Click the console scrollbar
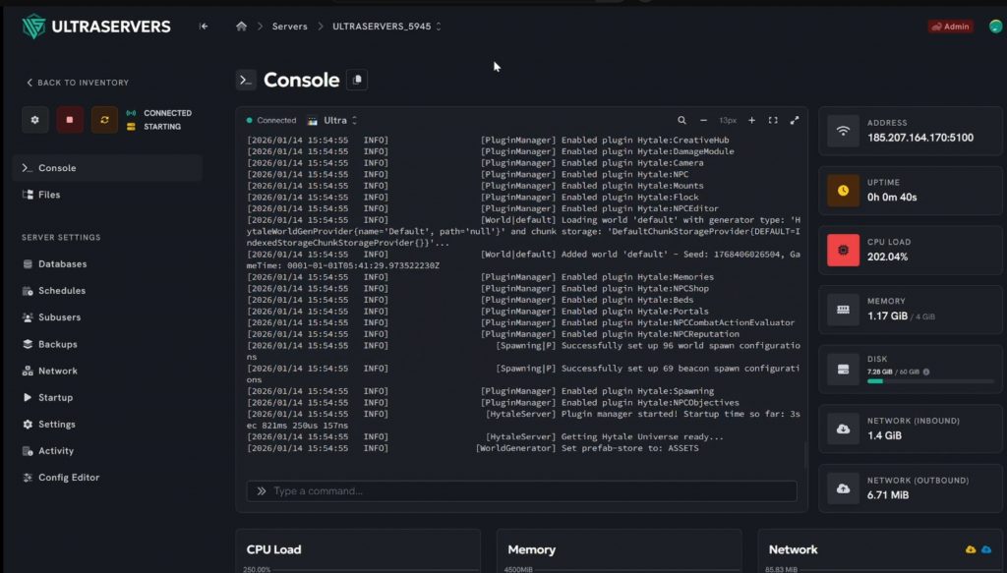Screen dimensions: 1007x573 (805, 455)
